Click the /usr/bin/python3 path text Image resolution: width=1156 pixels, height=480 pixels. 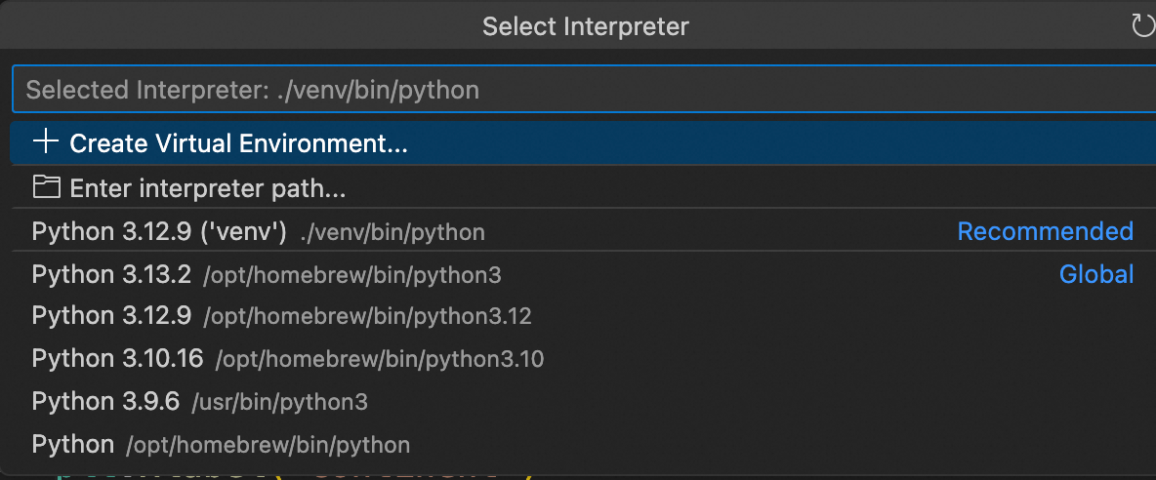point(279,403)
